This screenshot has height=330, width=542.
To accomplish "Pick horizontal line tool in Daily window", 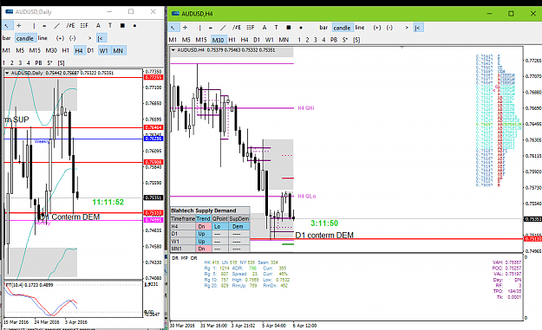I will coord(44,25).
